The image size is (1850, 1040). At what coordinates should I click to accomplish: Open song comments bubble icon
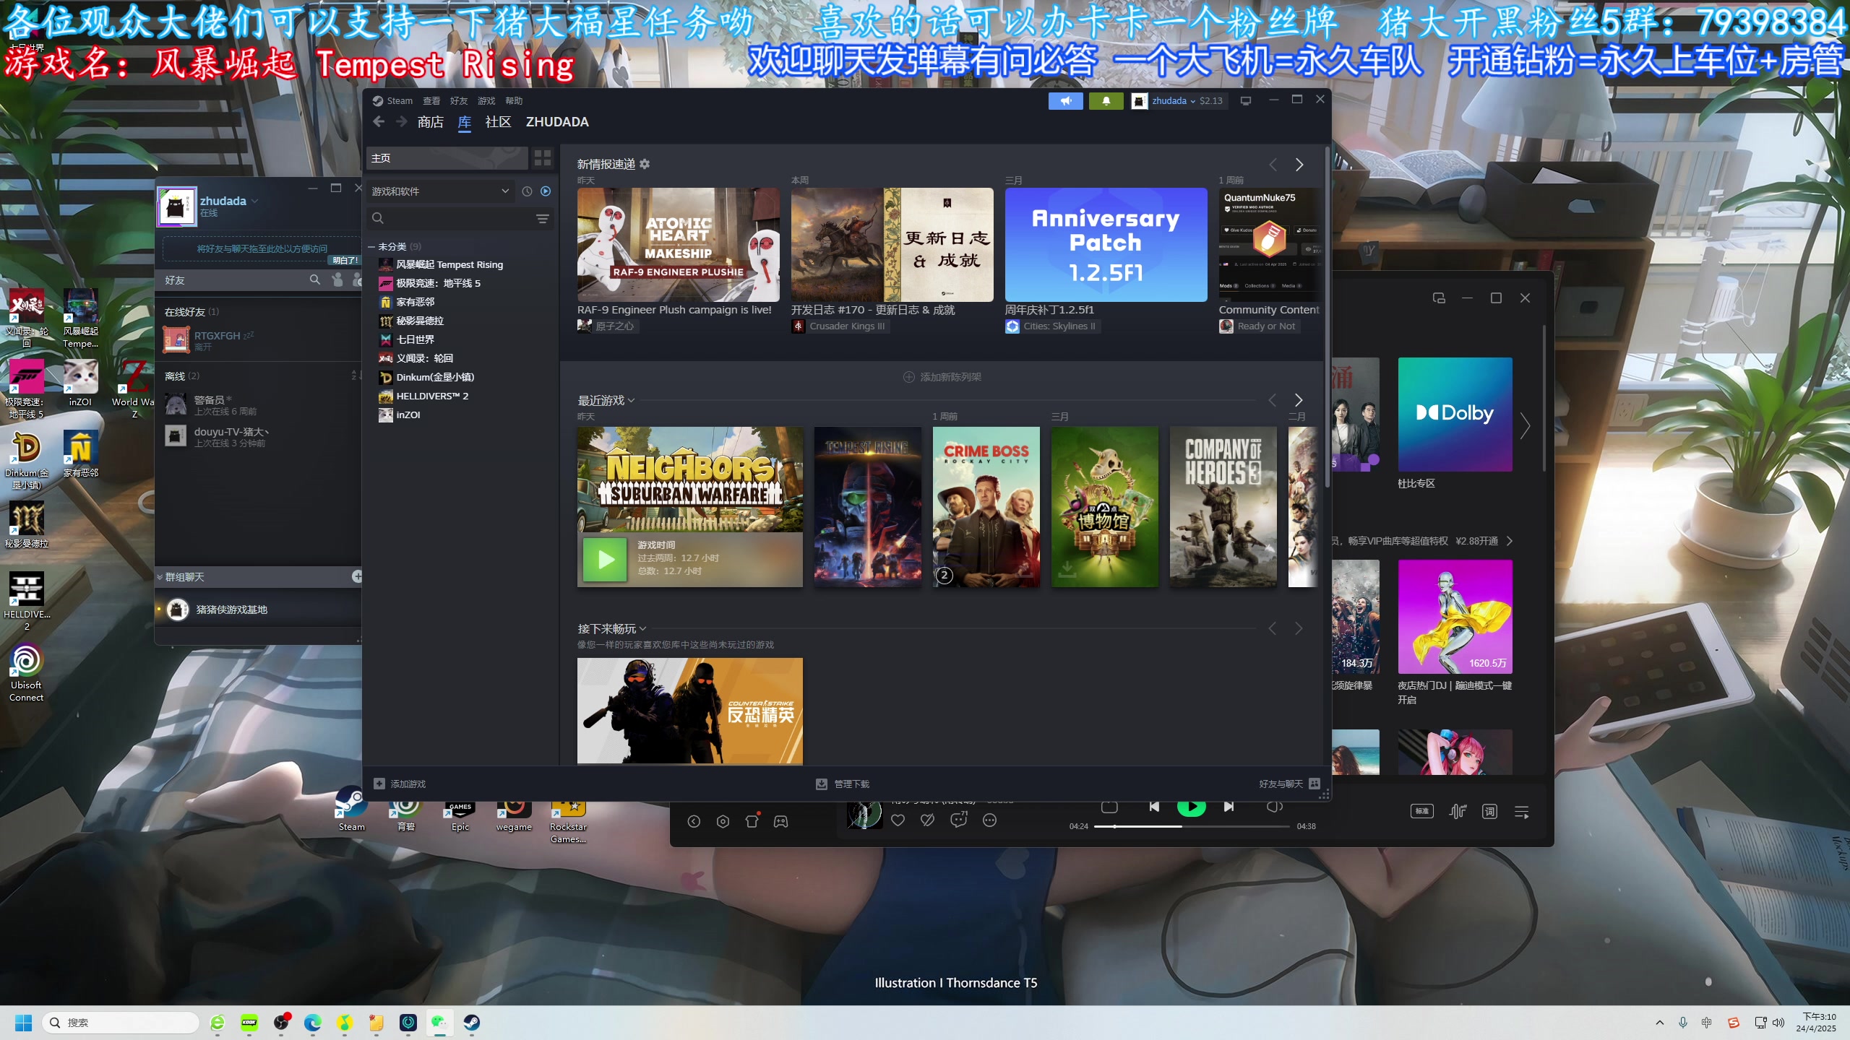(959, 820)
